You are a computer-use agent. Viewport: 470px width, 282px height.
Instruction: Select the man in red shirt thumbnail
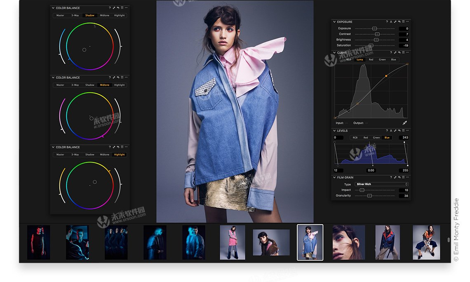click(39, 242)
